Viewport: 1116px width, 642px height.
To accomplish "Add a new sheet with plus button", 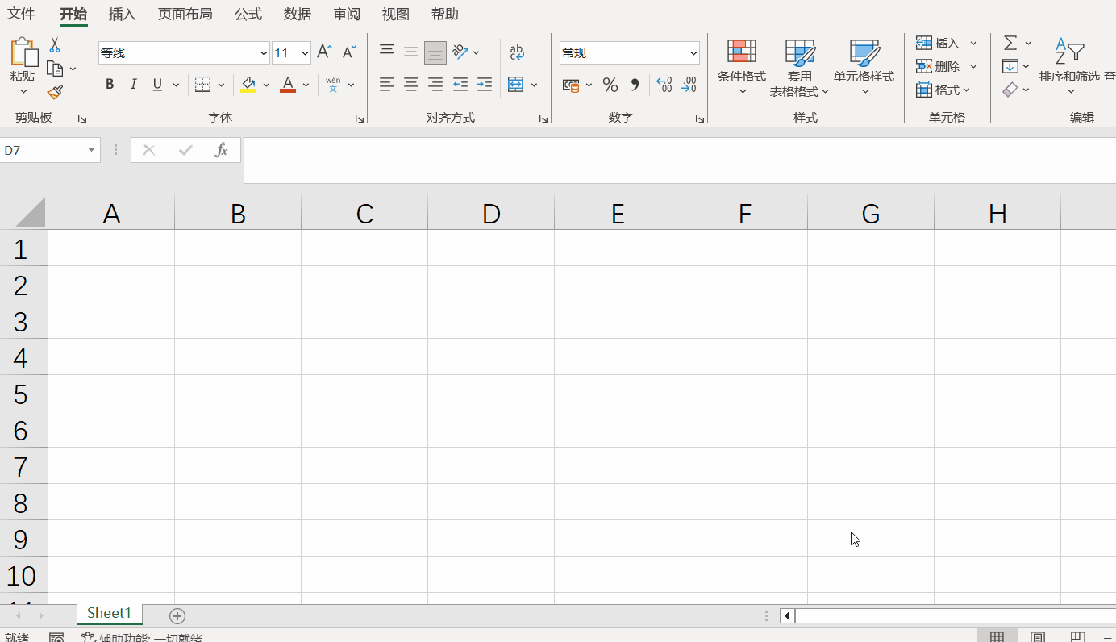I will [x=177, y=616].
